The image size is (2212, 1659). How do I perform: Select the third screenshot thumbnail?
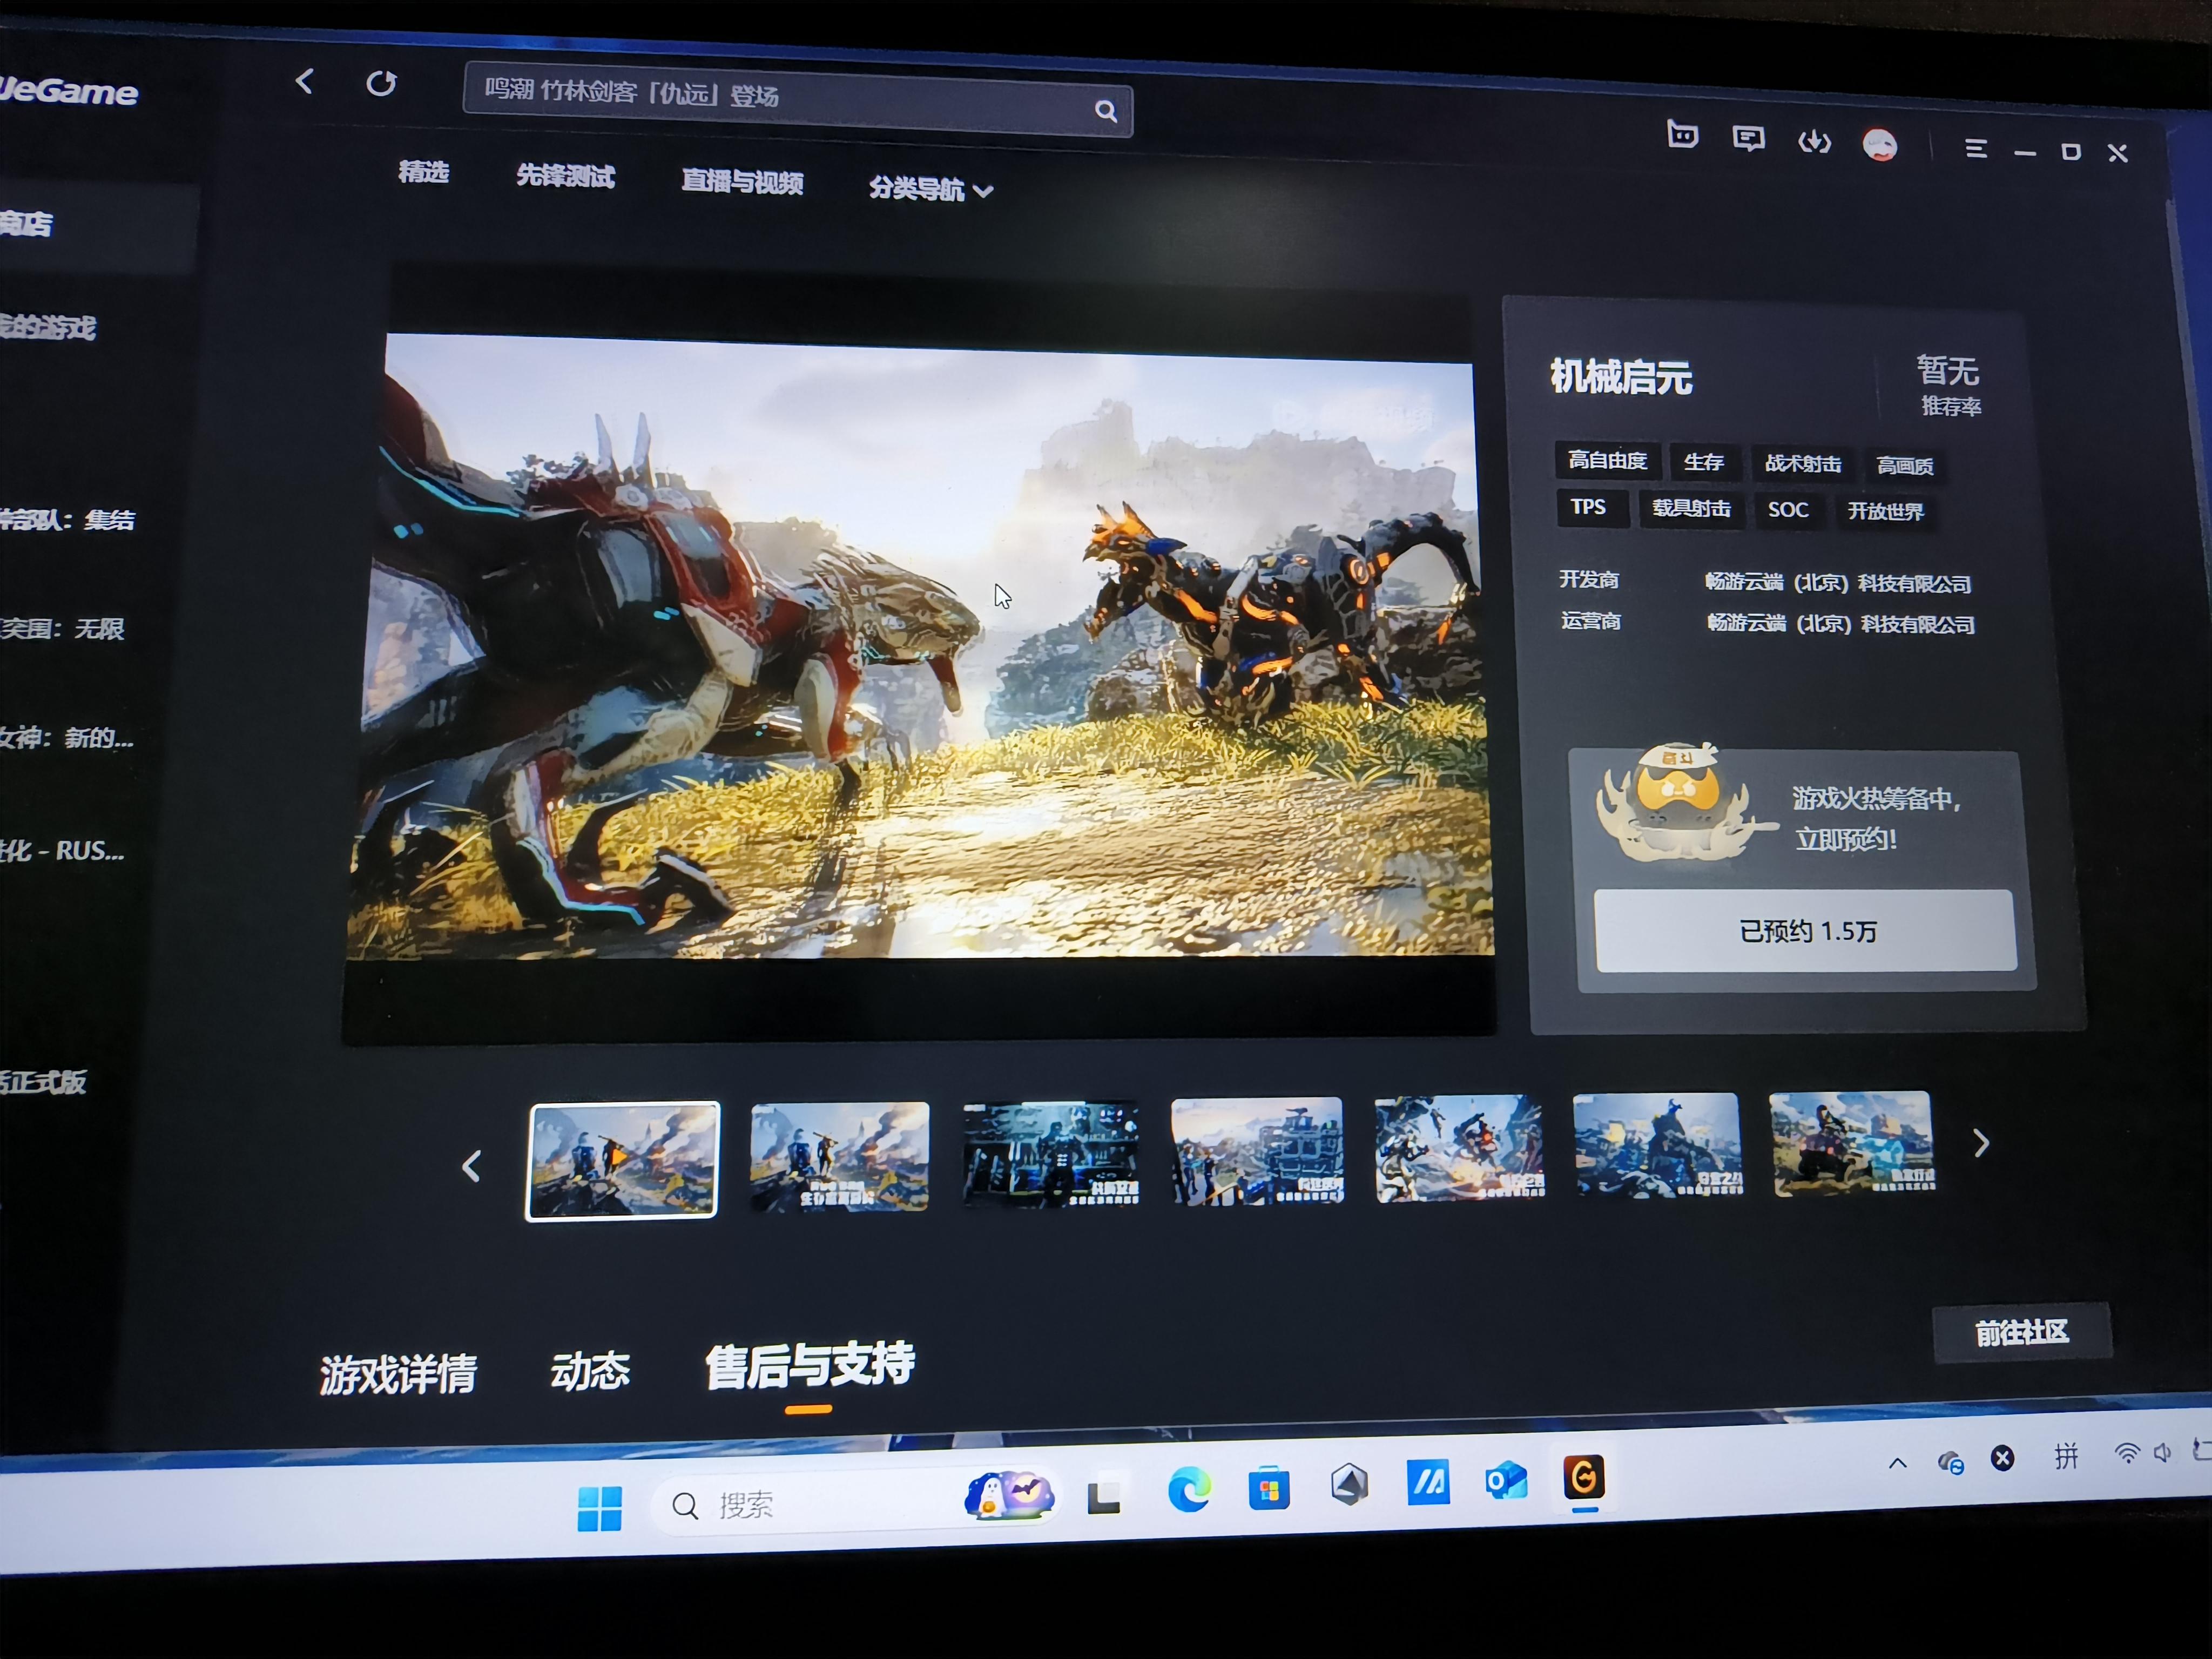(x=1050, y=1154)
